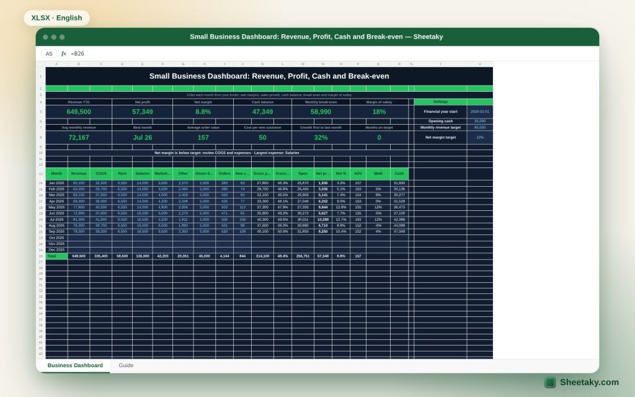635x397 pixels.
Task: Select the Avg monthly revenue value 72,167
Action: point(79,137)
